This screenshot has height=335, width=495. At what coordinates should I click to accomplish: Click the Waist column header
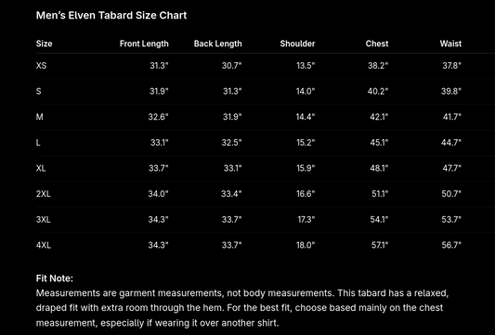(x=450, y=44)
